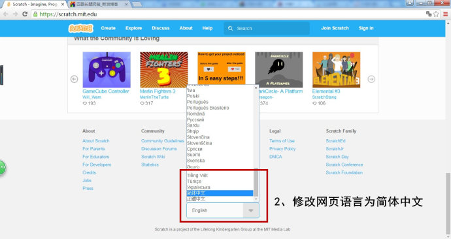The width and height of the screenshot is (451, 239).
Task: Close the second browser tab
Action: pos(126,5)
